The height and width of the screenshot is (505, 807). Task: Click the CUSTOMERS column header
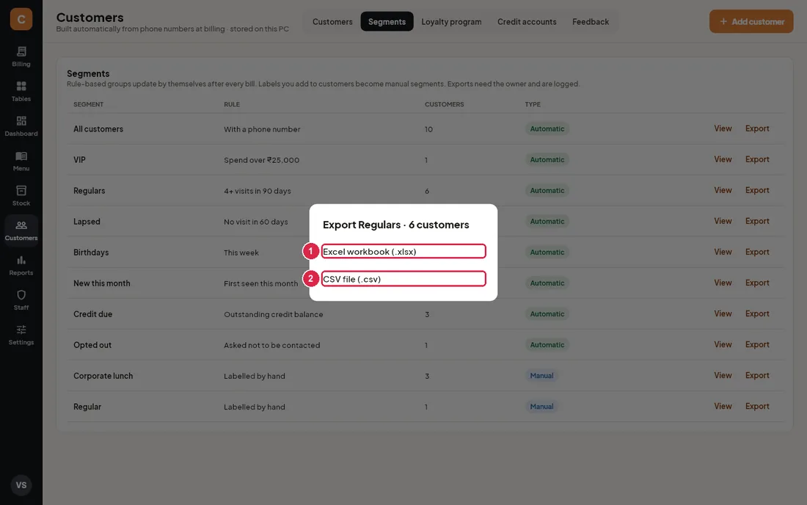click(x=444, y=104)
